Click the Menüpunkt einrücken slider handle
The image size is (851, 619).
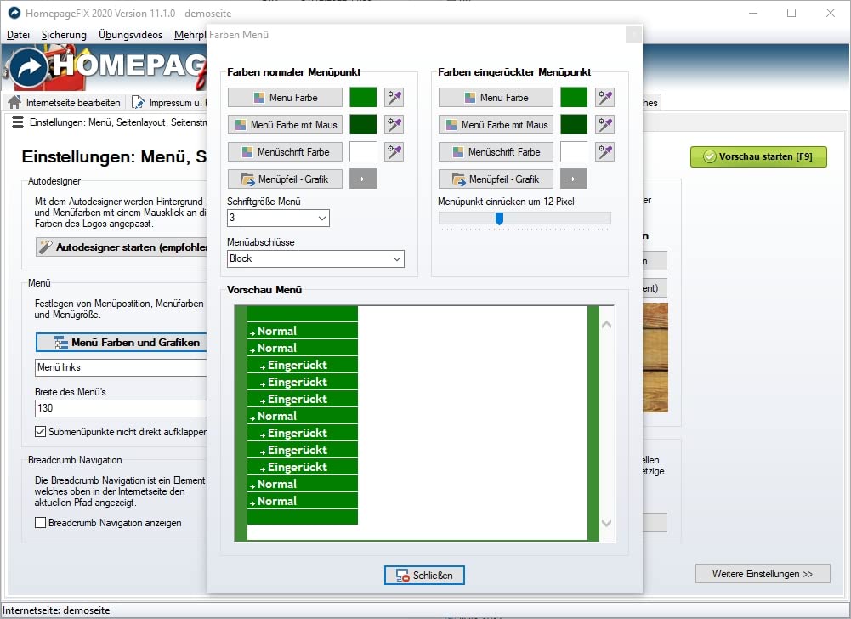pos(499,219)
